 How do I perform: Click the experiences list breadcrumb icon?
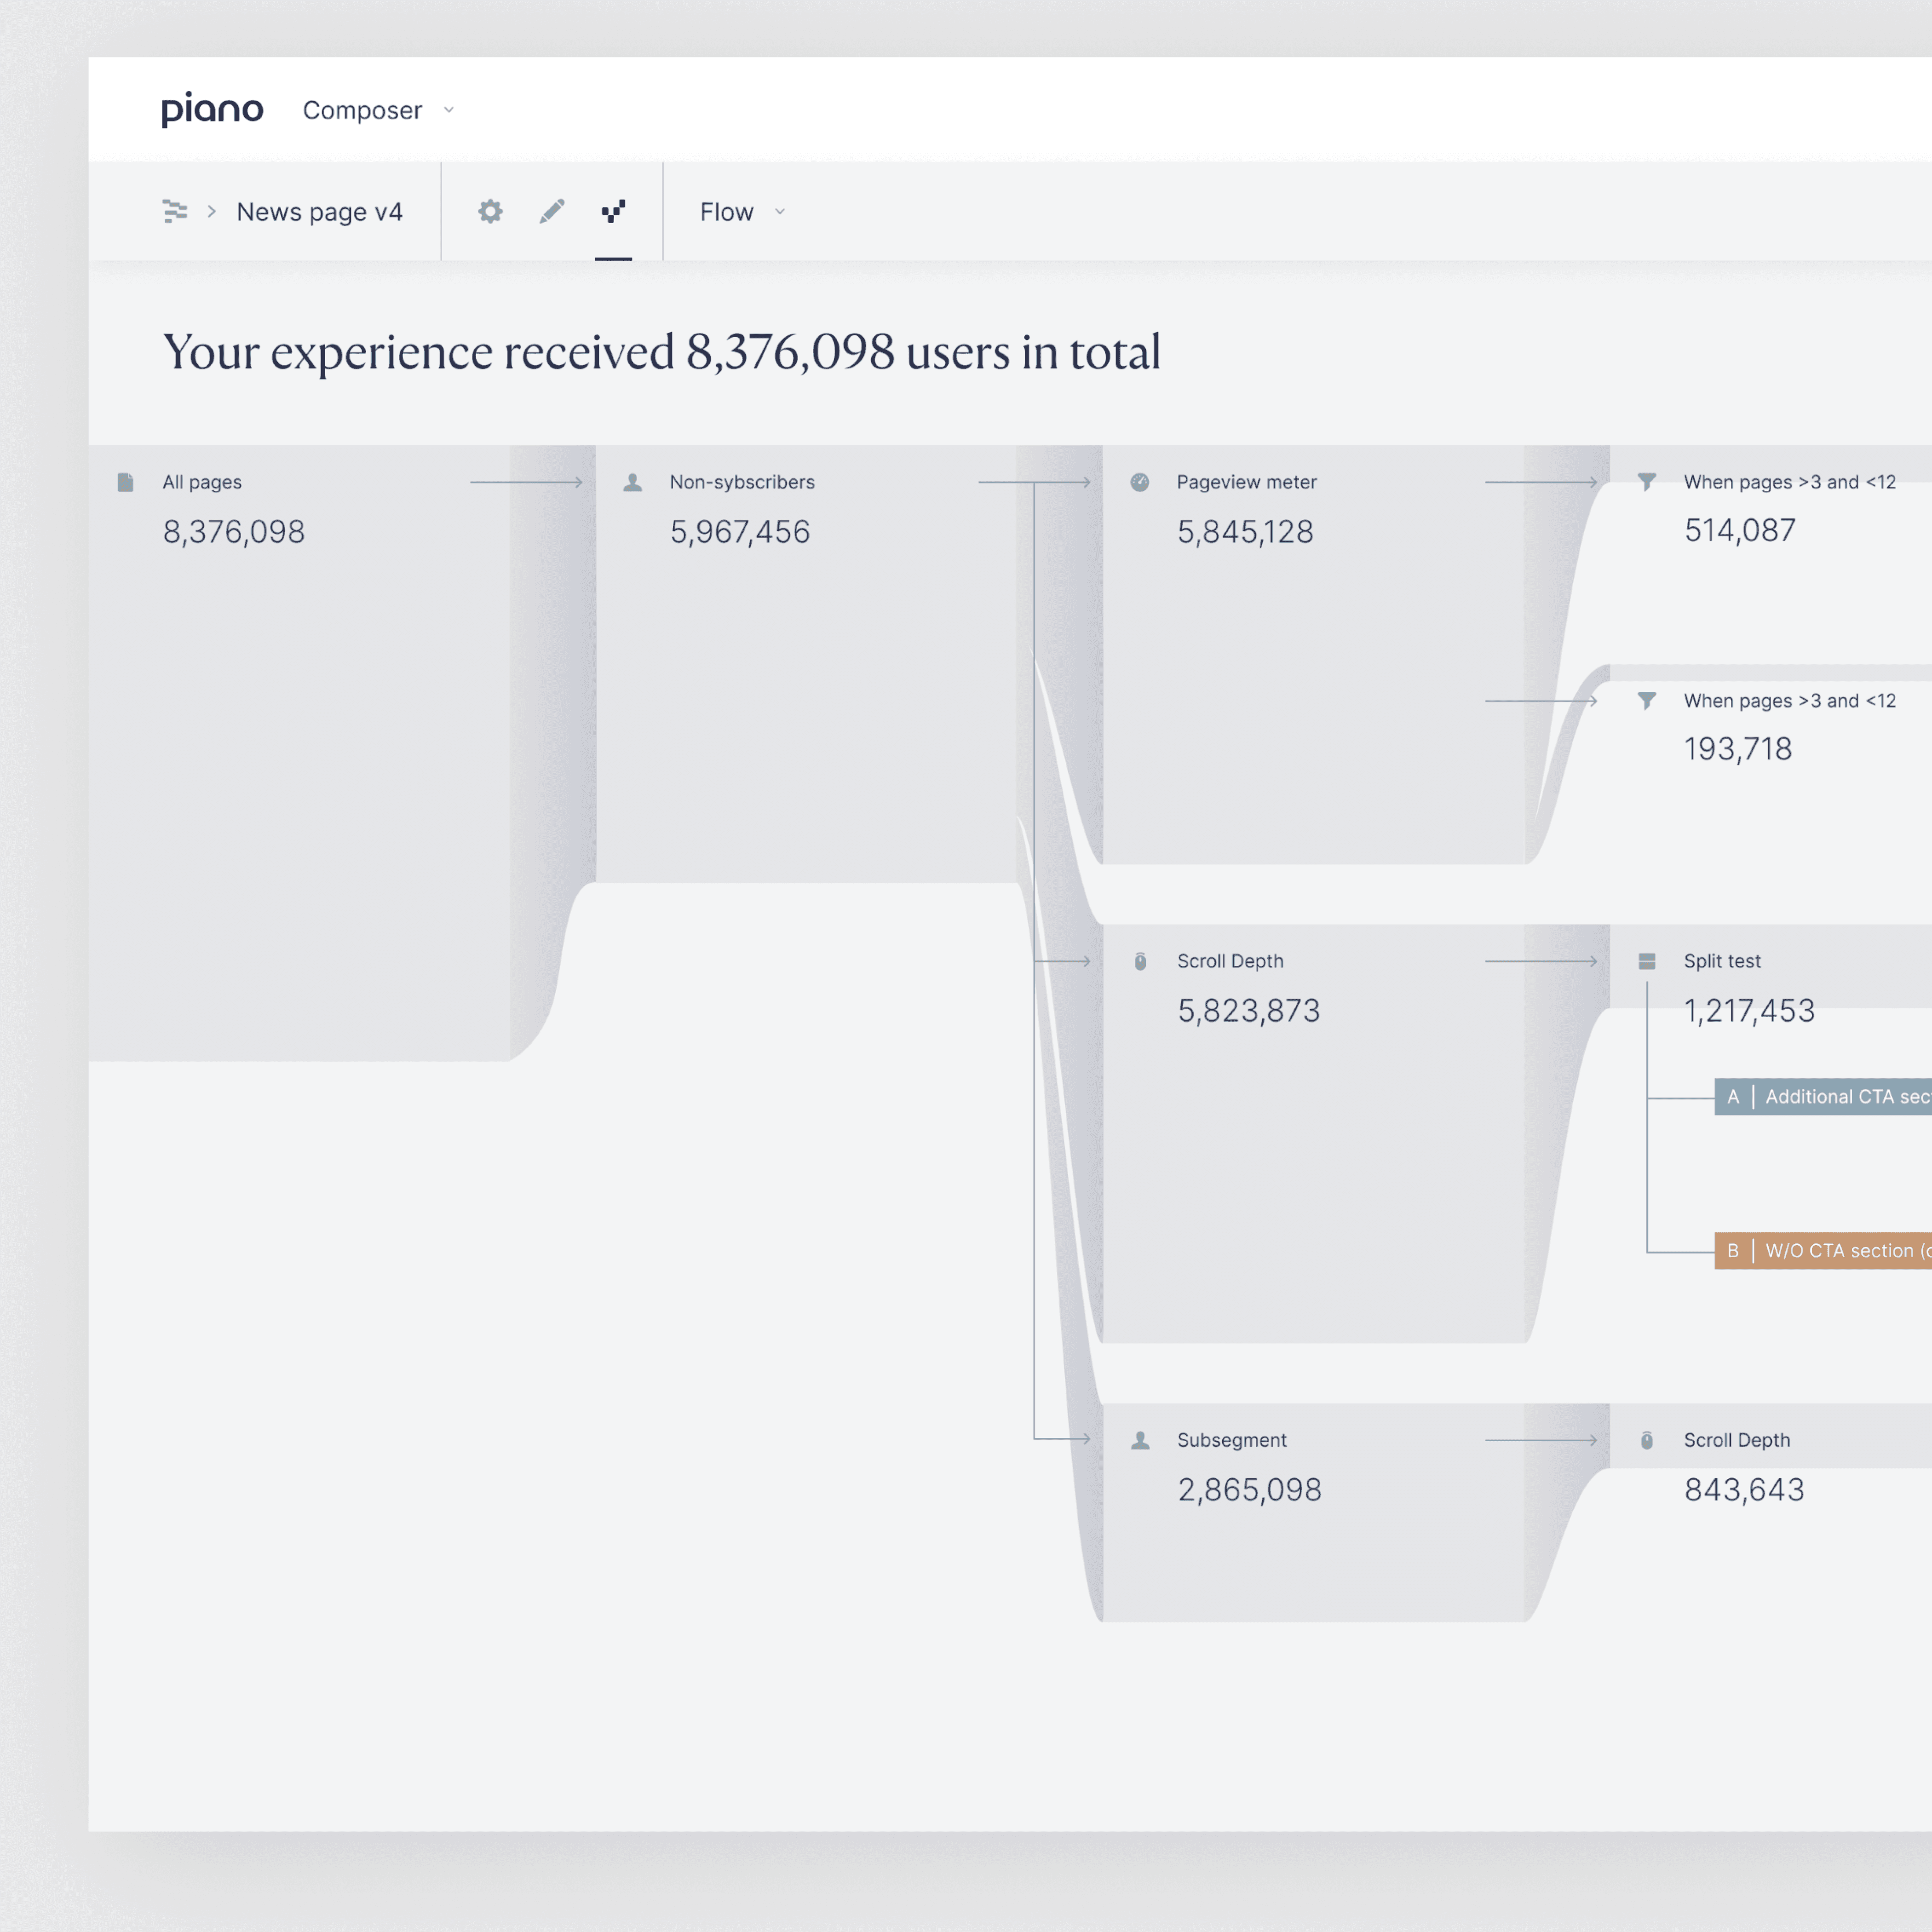(x=175, y=212)
